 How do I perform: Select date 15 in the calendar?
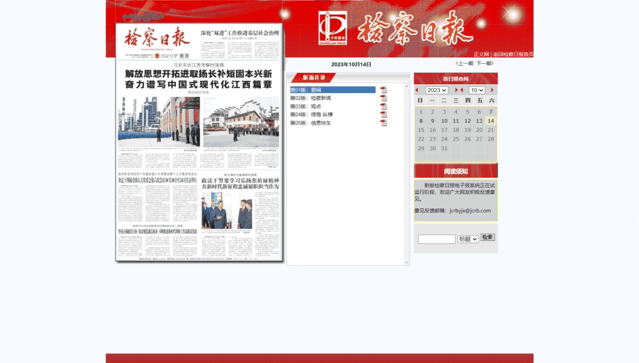point(421,130)
